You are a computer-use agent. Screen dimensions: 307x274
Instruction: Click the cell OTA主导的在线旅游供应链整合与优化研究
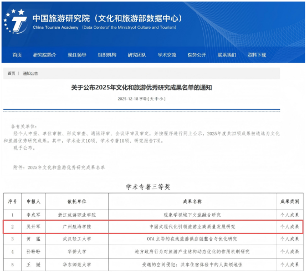tap(192, 239)
